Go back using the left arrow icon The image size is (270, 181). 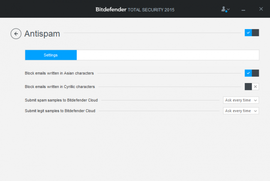point(16,34)
